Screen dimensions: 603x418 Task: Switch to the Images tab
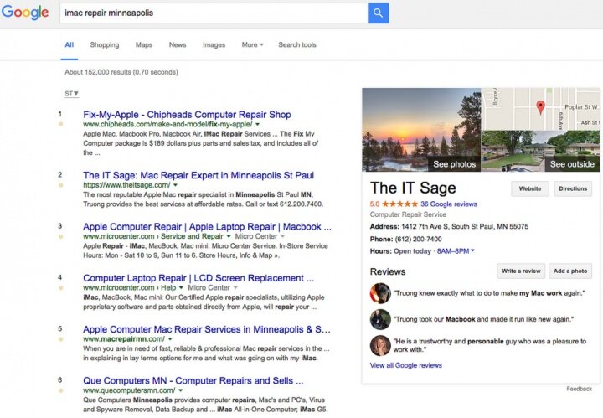[x=214, y=44]
